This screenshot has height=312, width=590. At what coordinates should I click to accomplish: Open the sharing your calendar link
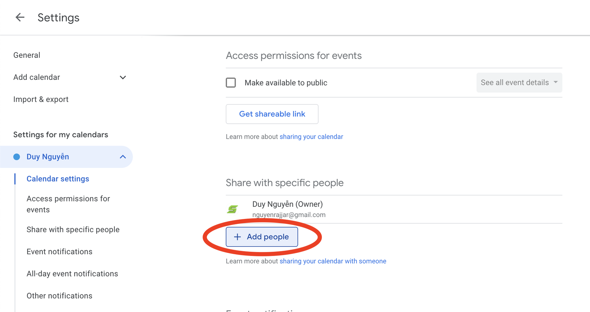click(x=311, y=137)
